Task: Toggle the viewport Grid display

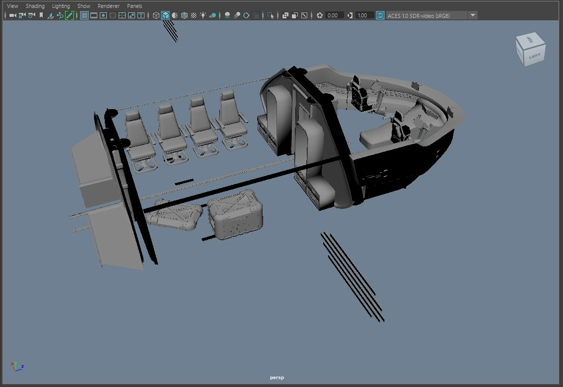Action: pyautogui.click(x=84, y=15)
